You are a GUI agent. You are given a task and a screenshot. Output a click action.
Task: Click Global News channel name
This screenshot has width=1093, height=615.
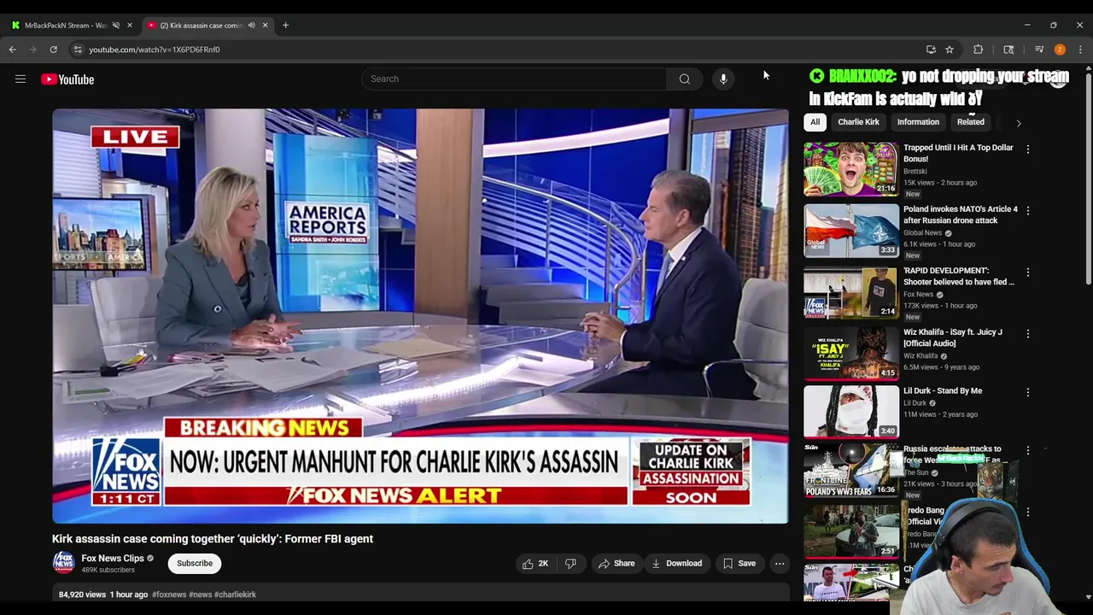pyautogui.click(x=923, y=233)
